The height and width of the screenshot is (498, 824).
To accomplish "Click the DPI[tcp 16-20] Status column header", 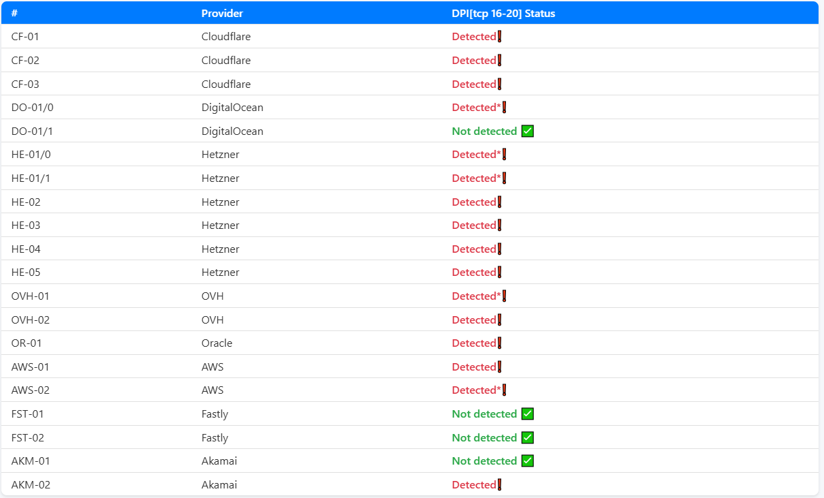I will coord(503,13).
